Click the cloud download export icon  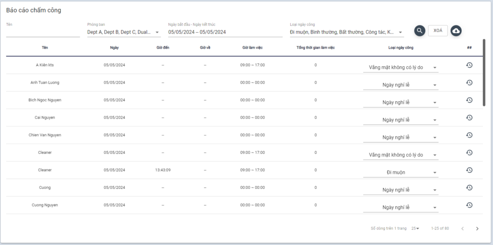click(456, 31)
